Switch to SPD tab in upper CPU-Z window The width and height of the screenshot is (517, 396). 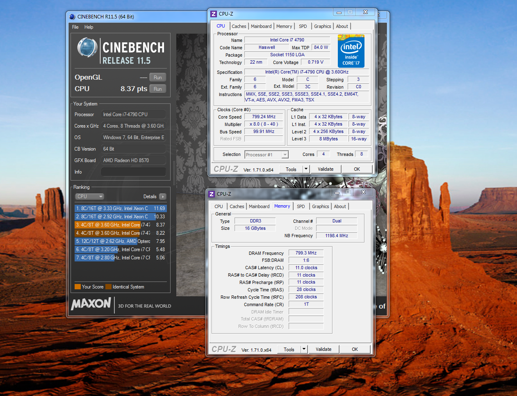pyautogui.click(x=303, y=26)
